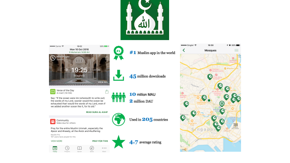
Task: Click READ SURA AL-KAHF link
Action: point(97,112)
